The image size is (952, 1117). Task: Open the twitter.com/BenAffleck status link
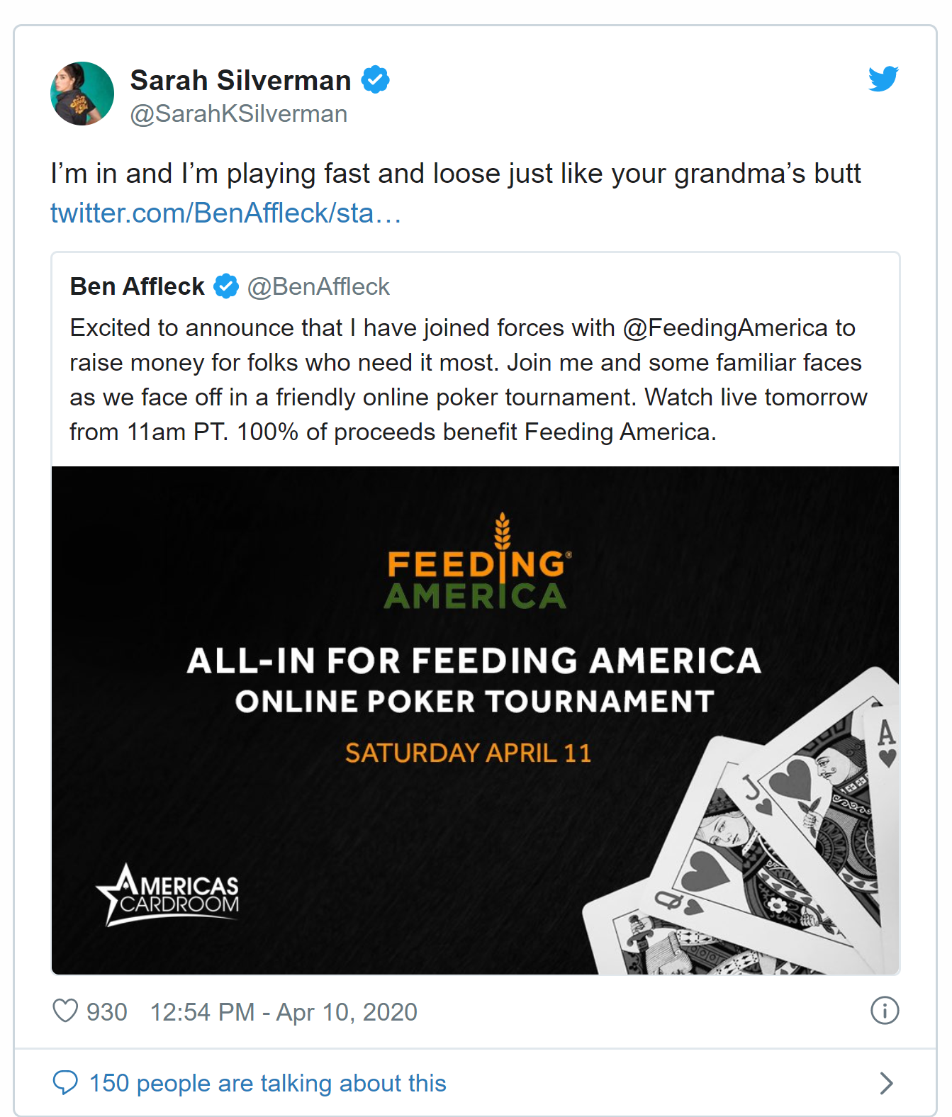(x=226, y=213)
